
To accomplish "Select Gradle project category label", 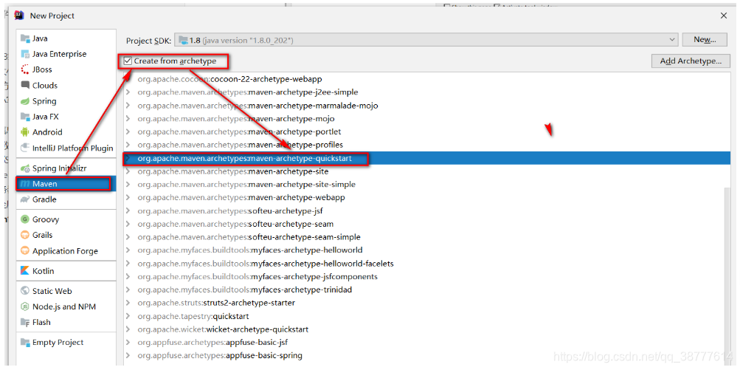I will [x=44, y=199].
